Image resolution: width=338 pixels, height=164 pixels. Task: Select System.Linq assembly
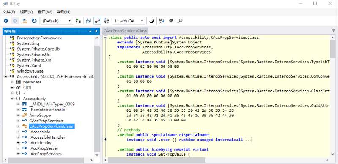tap(28, 43)
